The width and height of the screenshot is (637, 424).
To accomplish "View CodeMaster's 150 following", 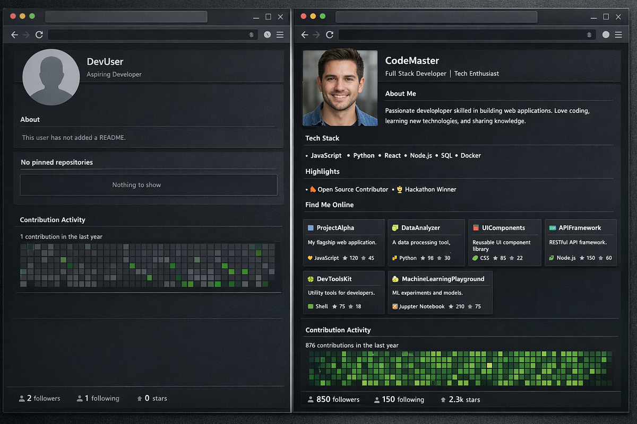I will point(399,400).
